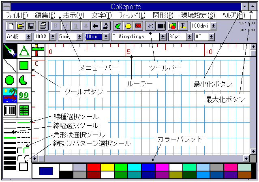Screen dimensions: 259x182
Task: Choose the dash-dot line type
Action: tap(24, 137)
